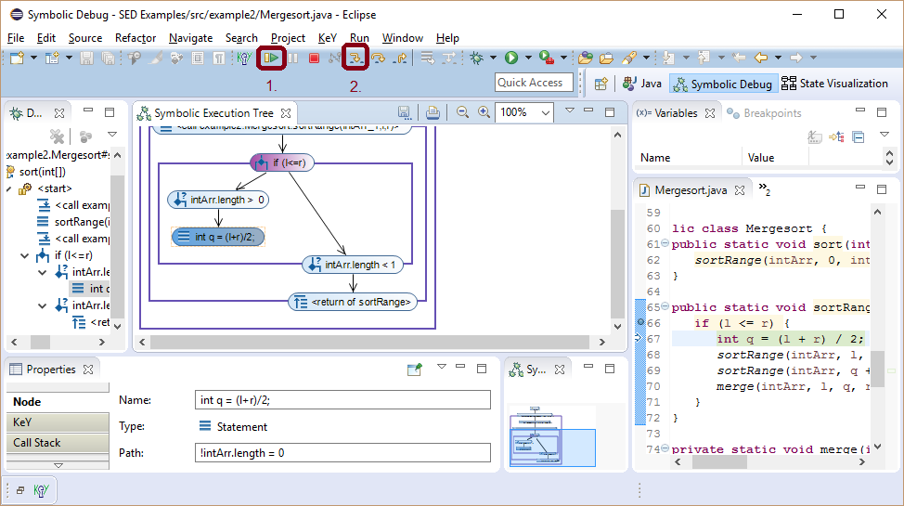
Task: Open the Variables view menu triangle
Action: coord(885,135)
